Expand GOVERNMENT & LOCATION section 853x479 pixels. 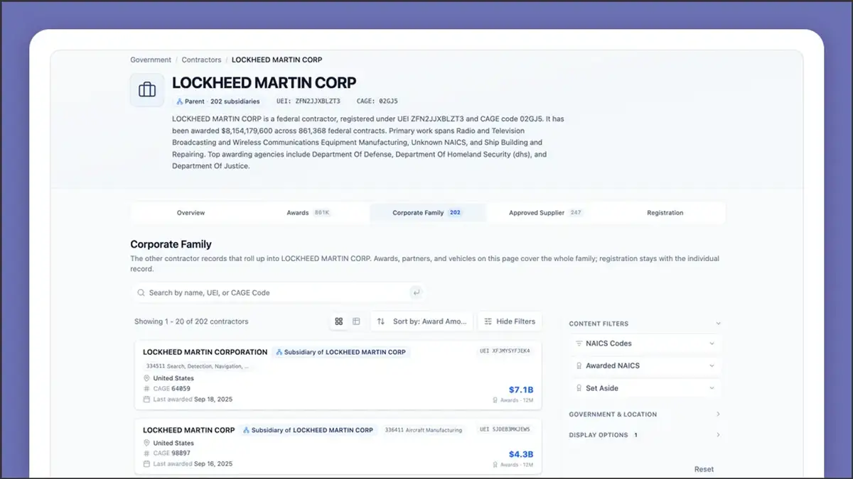[x=718, y=414]
